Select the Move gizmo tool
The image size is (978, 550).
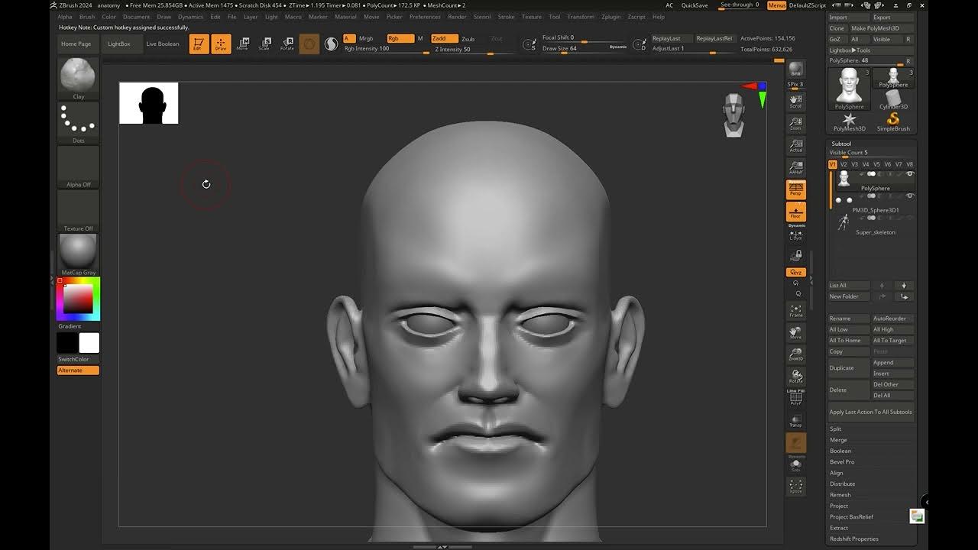[x=242, y=44]
